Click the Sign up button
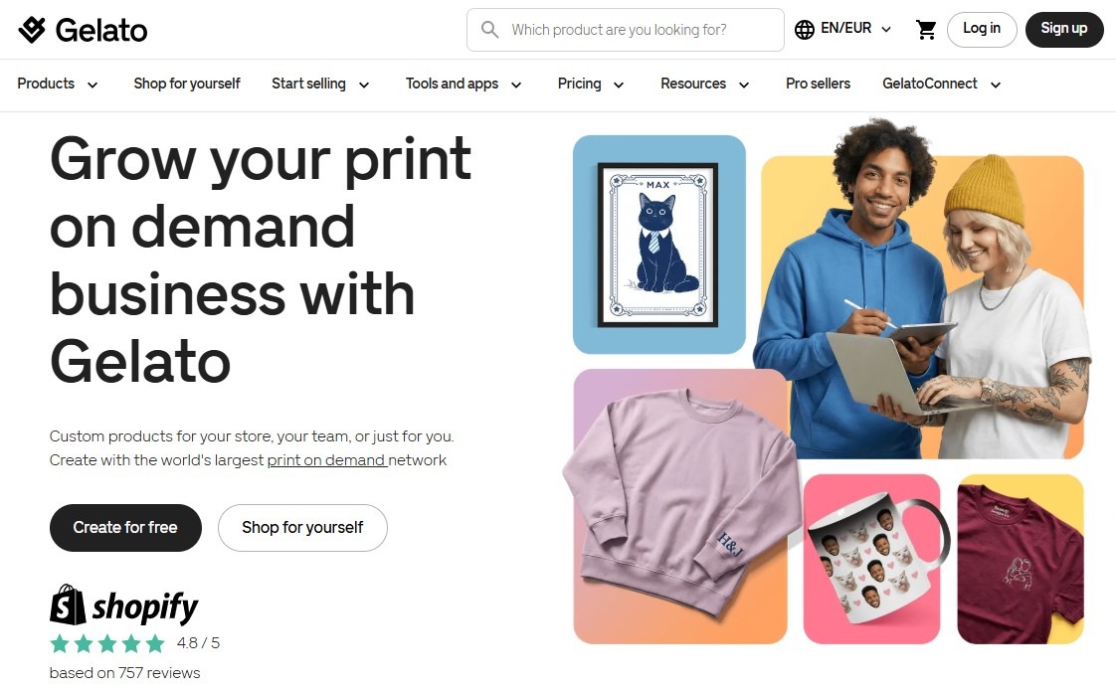This screenshot has width=1116, height=691. (x=1064, y=29)
